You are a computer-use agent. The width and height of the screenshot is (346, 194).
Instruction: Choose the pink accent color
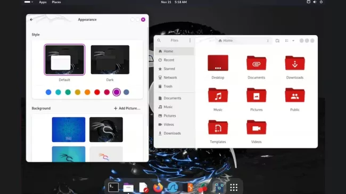[107, 92]
